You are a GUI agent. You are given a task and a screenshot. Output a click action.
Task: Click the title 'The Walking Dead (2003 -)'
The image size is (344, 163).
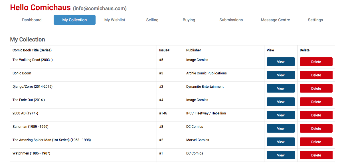[x=33, y=60]
